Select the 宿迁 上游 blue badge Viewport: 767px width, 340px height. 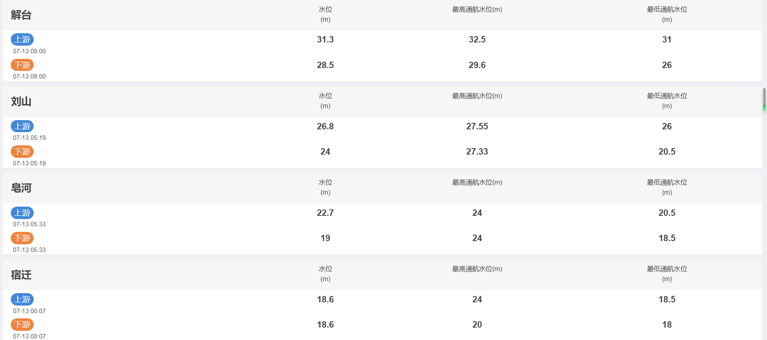tap(22, 299)
